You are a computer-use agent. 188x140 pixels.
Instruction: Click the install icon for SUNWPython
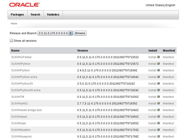158,70
